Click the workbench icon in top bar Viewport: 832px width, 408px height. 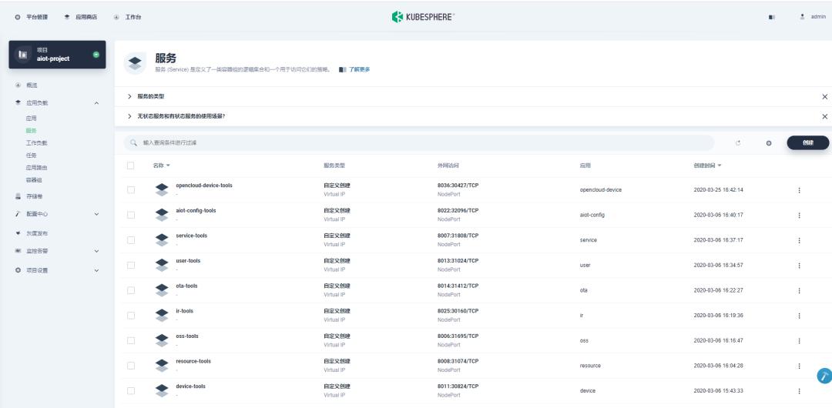point(116,17)
